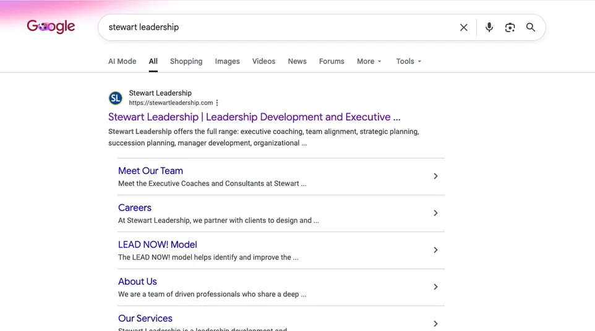Screen dimensions: 595x331
Task: Open the LEAD NOW! Model sitelink
Action: tap(158, 245)
